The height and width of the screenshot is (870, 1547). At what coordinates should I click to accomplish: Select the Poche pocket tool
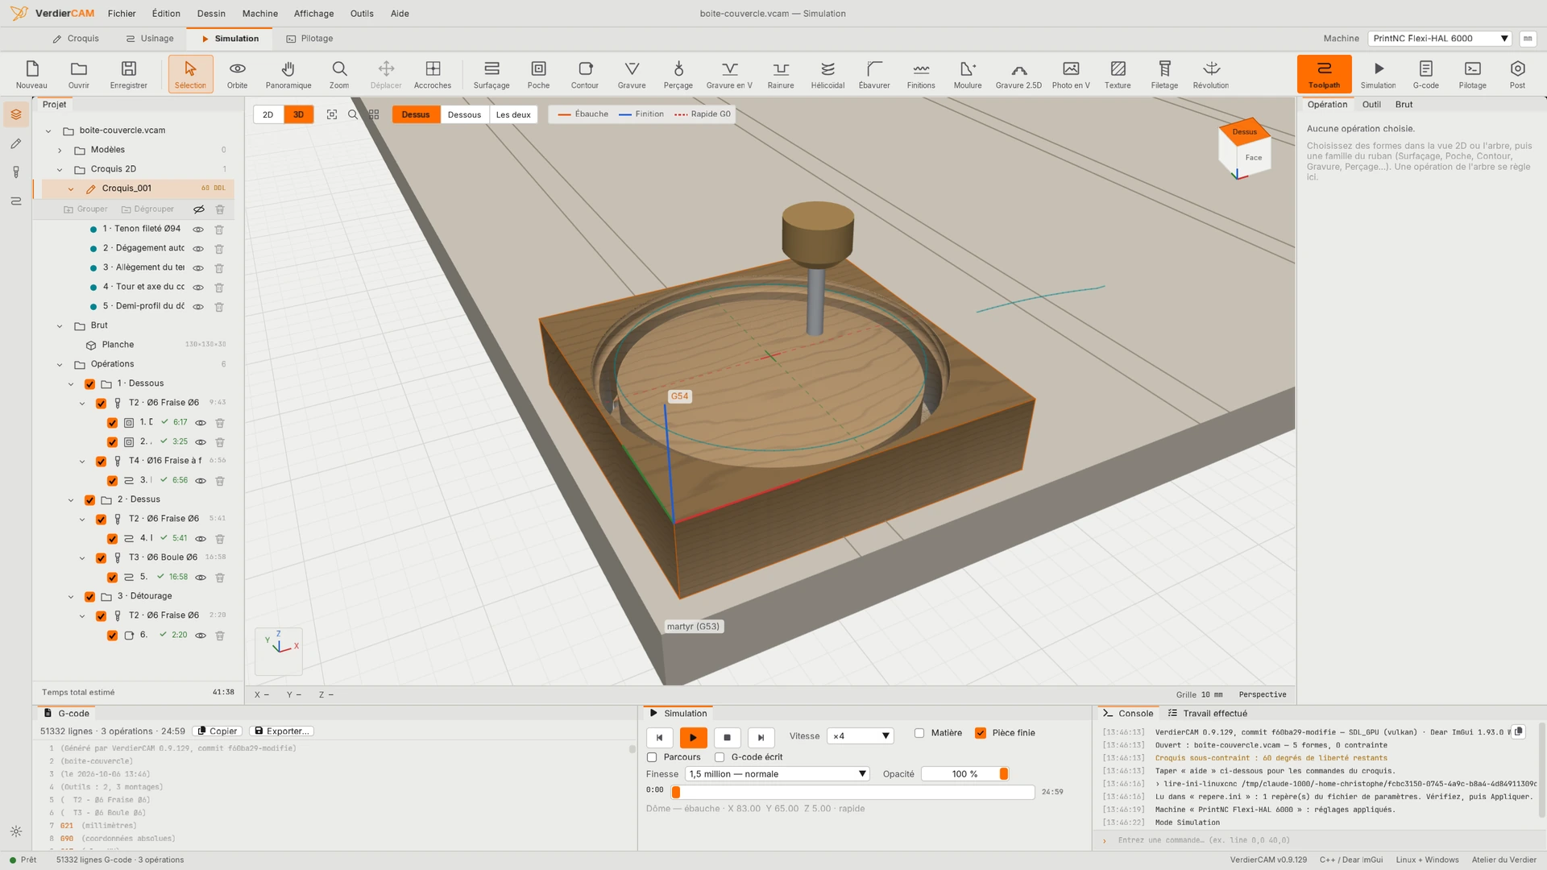click(538, 74)
